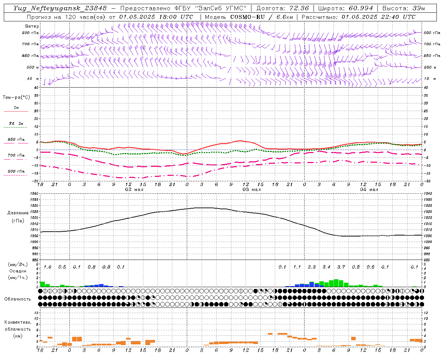Click the 0.6 precipitation value
The image size is (442, 353).
(x=371, y=267)
